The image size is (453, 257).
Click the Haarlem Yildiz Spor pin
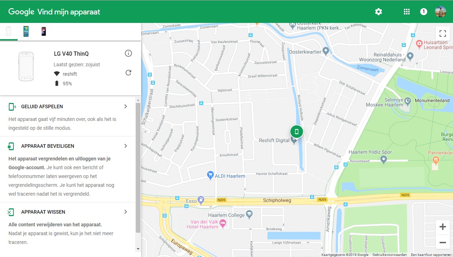point(384,160)
